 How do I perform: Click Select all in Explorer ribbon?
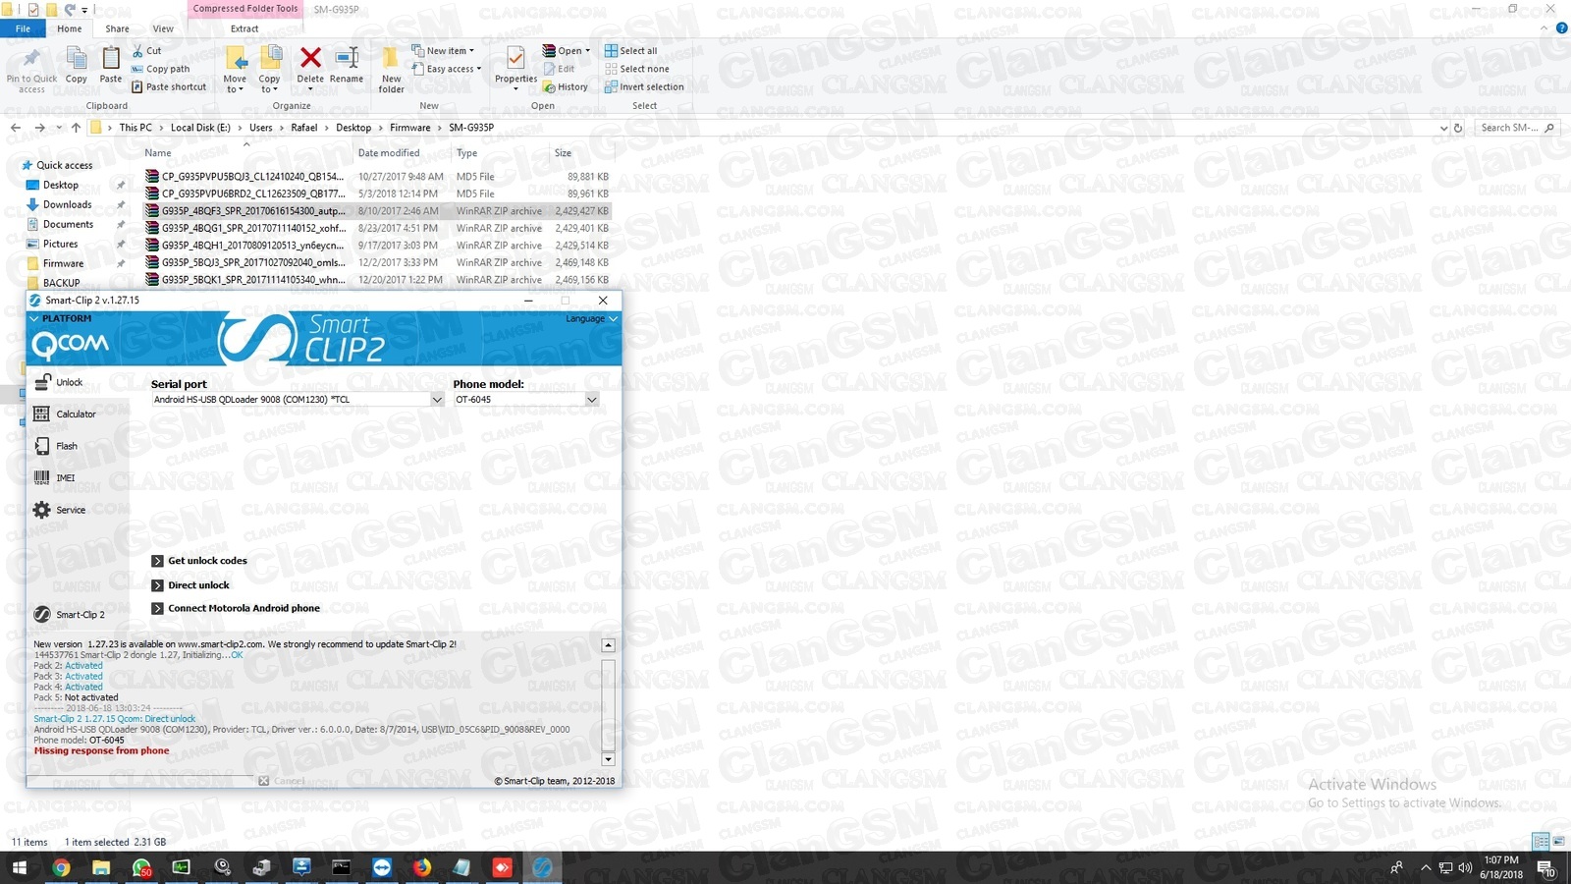point(630,51)
